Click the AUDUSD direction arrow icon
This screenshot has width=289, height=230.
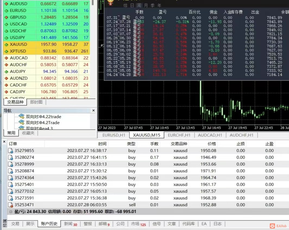[x=7, y=4]
